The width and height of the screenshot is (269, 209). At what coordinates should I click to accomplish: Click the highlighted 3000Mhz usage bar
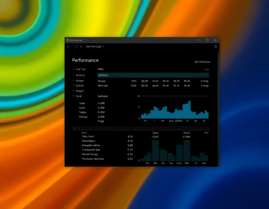point(153,75)
